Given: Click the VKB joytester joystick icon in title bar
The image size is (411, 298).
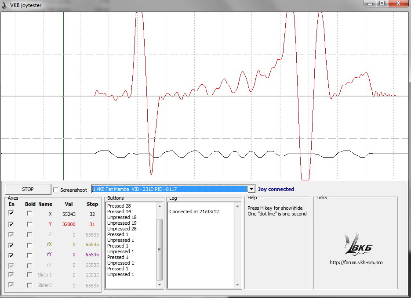Looking at the screenshot, I should [x=4, y=5].
